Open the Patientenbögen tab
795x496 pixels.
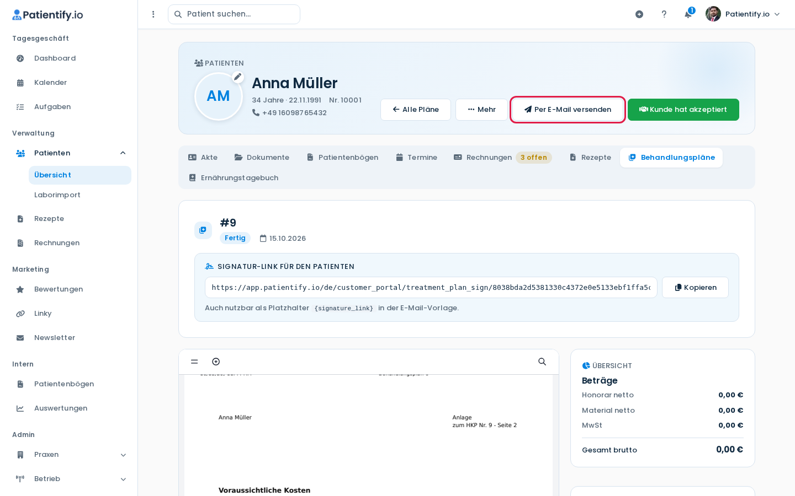(342, 158)
